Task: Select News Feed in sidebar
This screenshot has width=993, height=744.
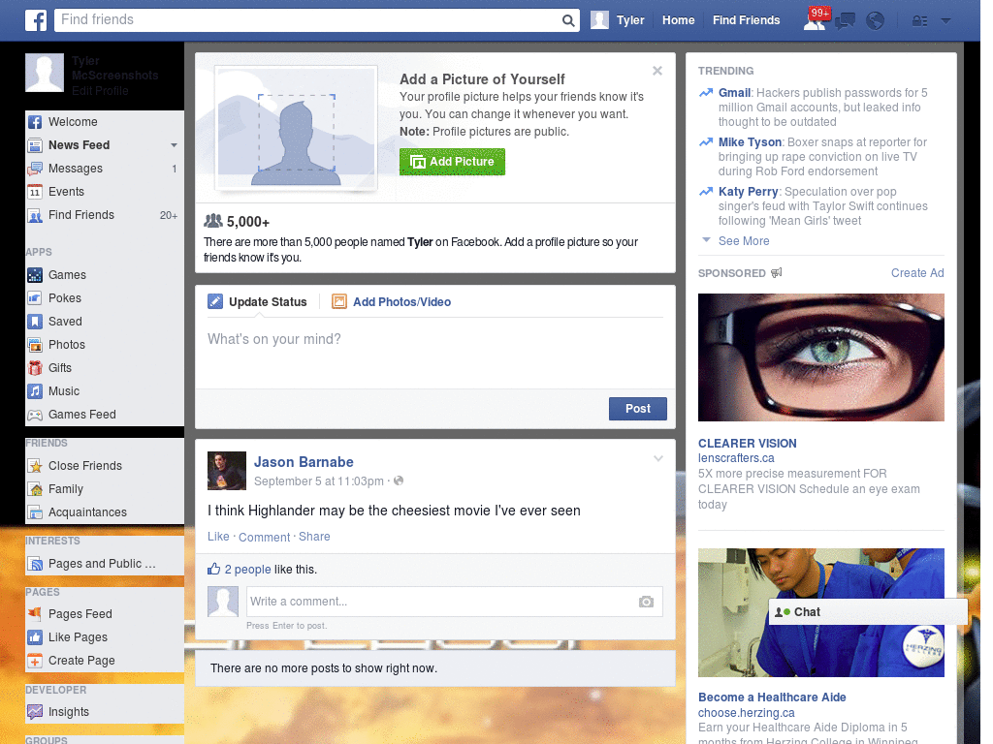Action: [x=80, y=145]
